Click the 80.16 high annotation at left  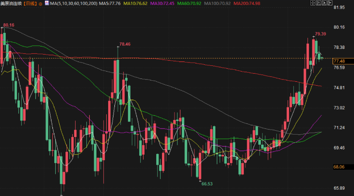[x=8, y=24]
